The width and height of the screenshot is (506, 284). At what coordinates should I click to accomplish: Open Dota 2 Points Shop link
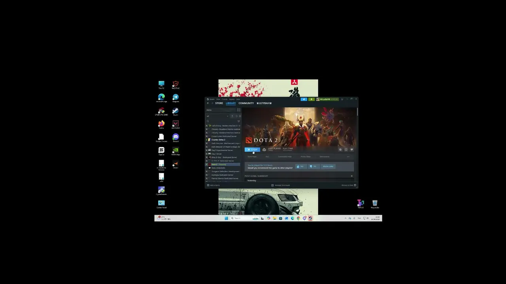(x=306, y=157)
